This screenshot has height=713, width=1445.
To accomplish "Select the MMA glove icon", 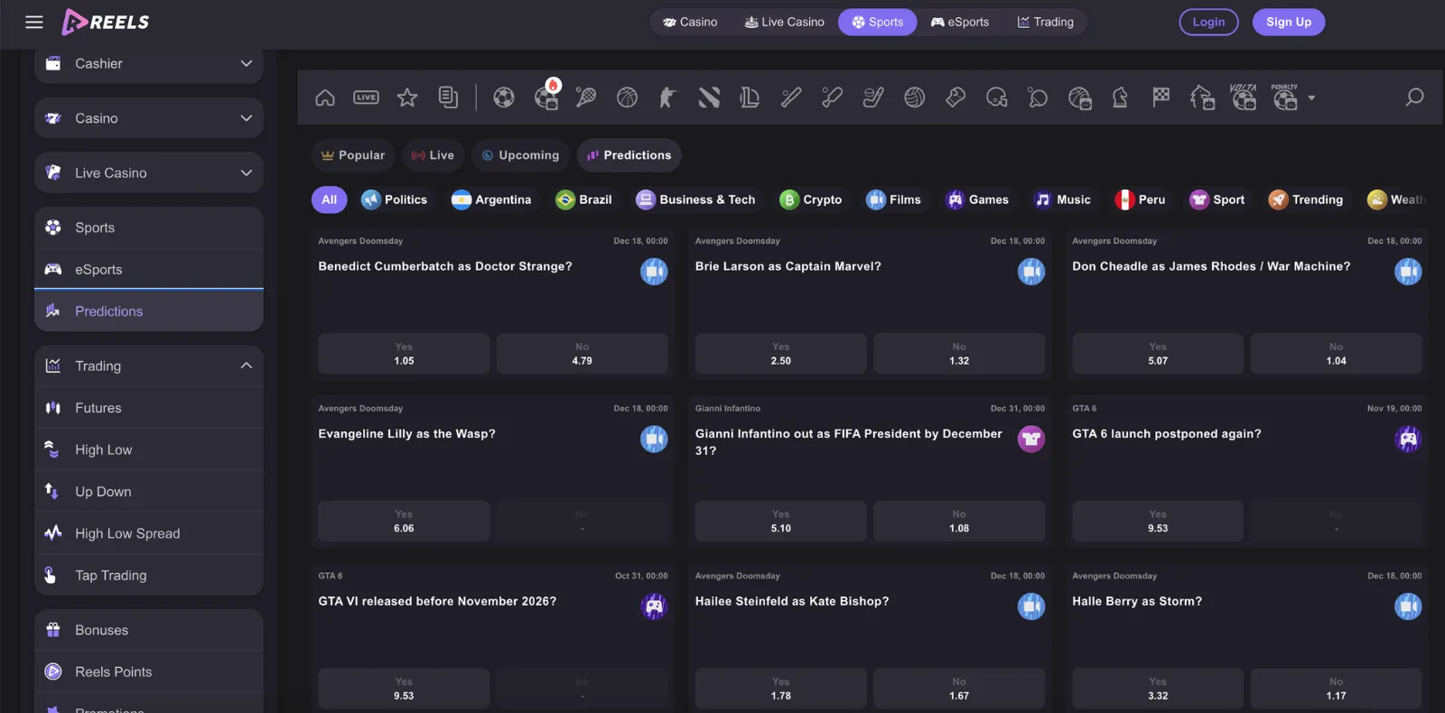I will coord(956,97).
